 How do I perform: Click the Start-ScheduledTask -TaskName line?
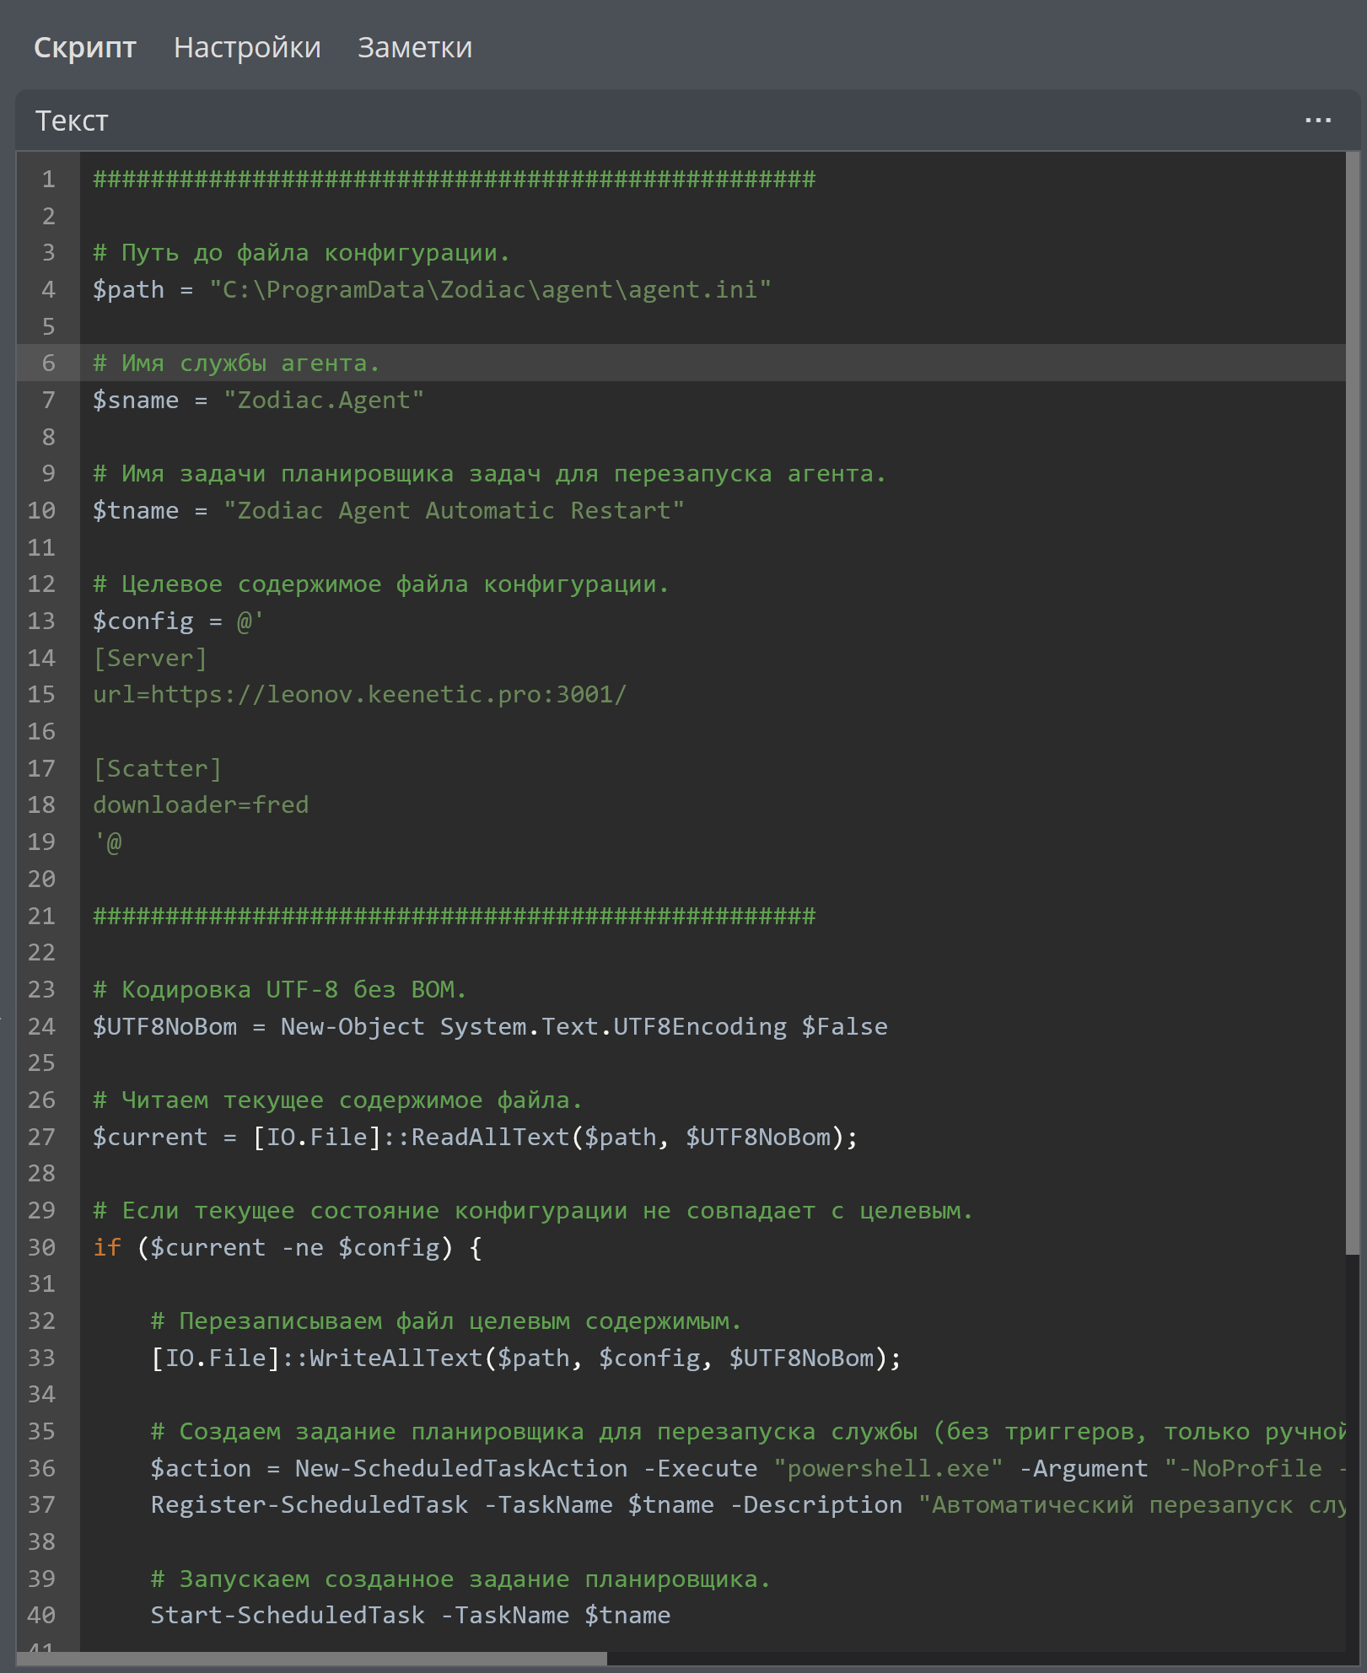[x=410, y=1616]
